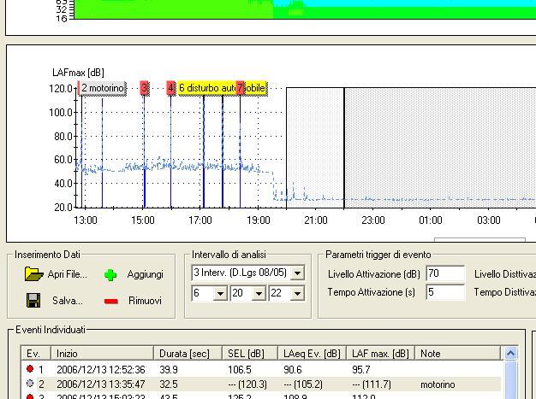Viewport: 536px width, 399px height.
Task: Click the duration value 32.5
Action: click(x=169, y=384)
